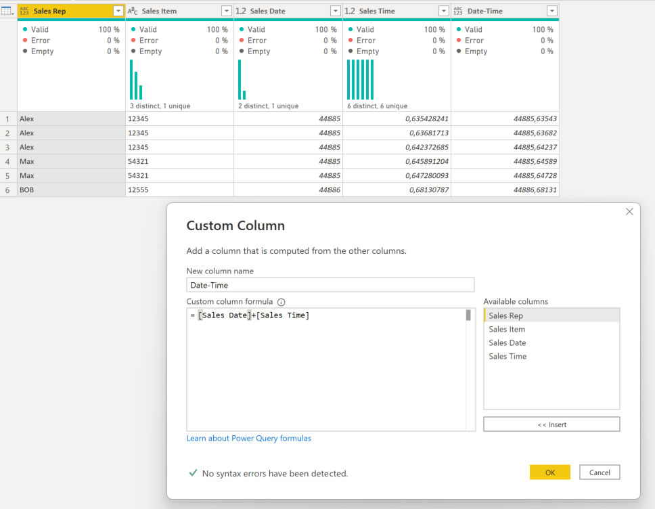Click Sales Item cell 54321 in row 5
This screenshot has height=509, width=655.
(179, 175)
